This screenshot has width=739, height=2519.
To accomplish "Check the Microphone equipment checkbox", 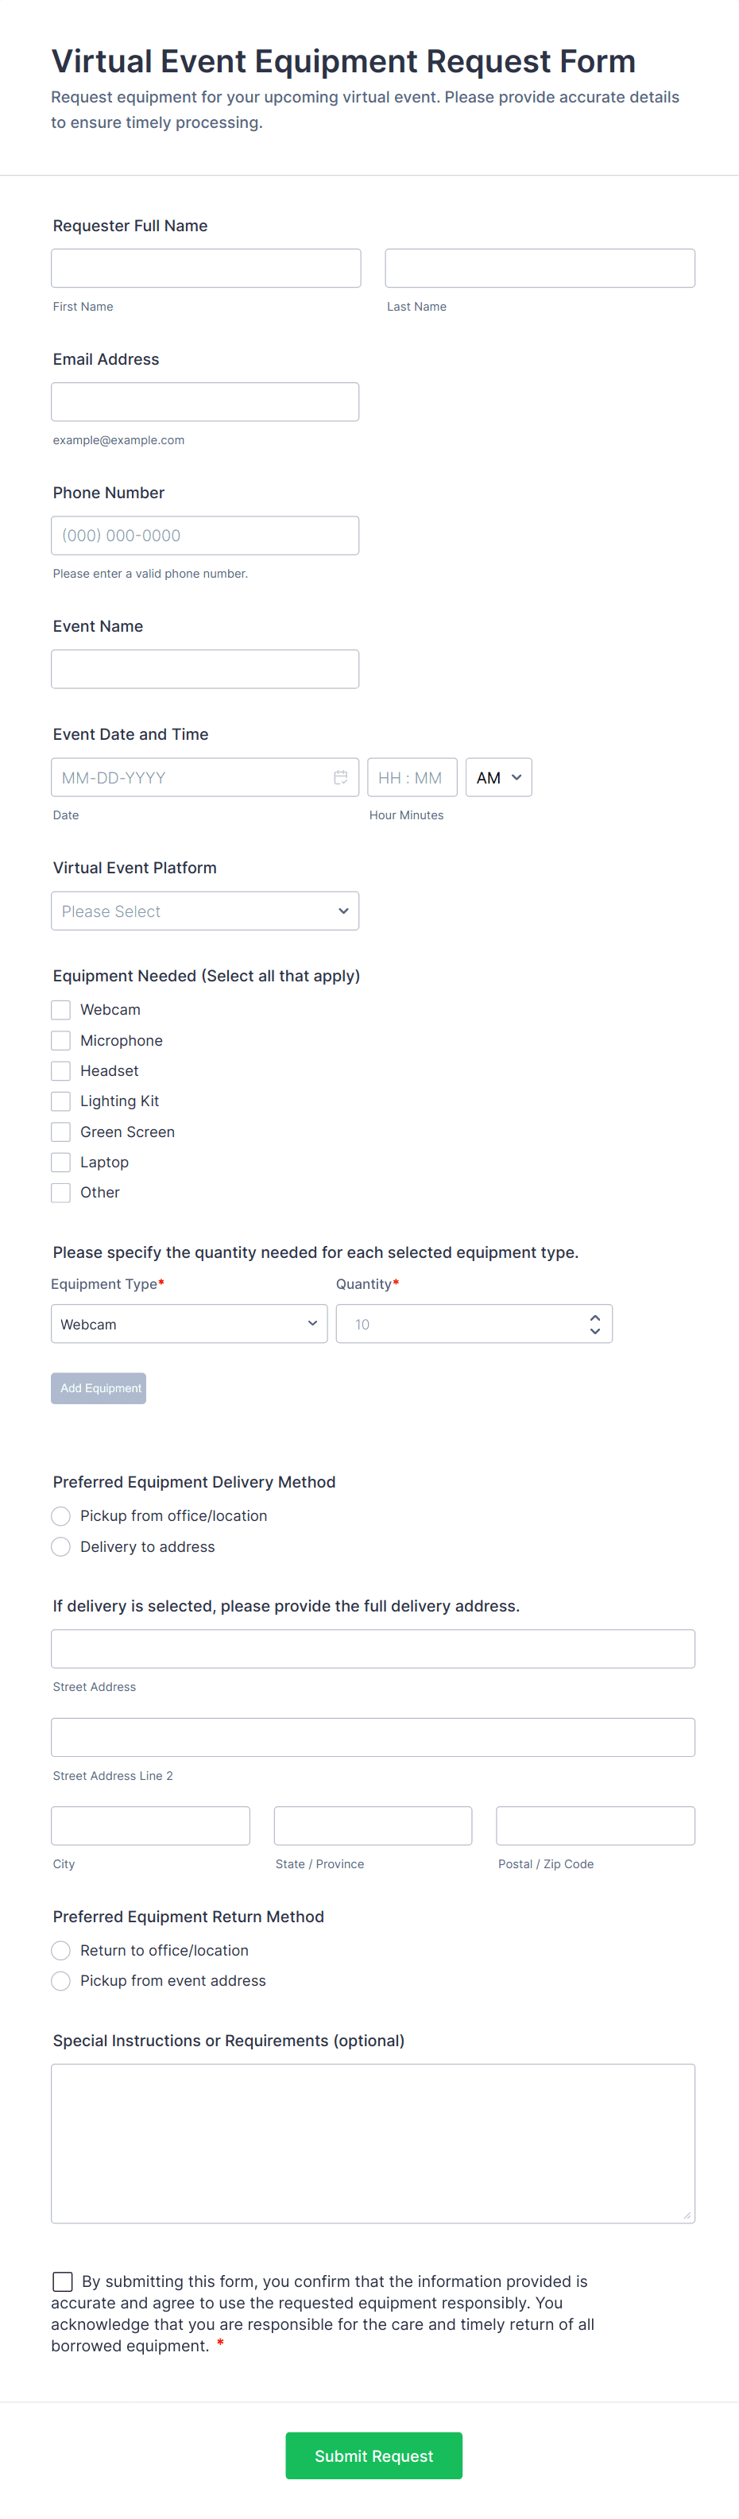I will coord(60,1039).
